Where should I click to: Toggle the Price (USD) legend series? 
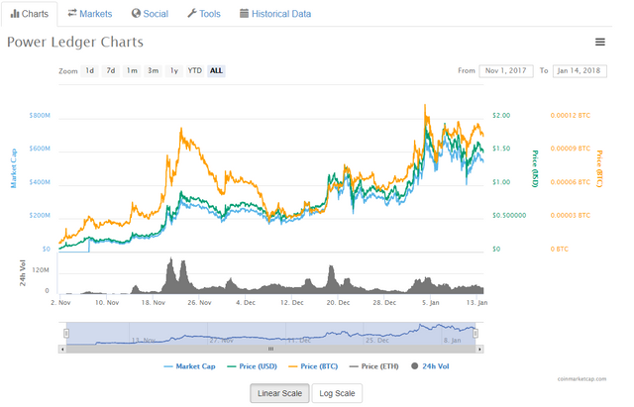pos(253,366)
